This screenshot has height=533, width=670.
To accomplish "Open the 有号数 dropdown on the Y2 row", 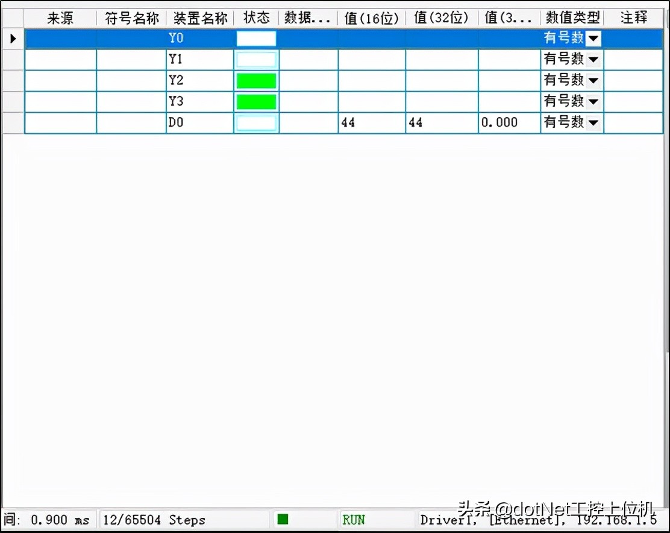I will (x=593, y=80).
